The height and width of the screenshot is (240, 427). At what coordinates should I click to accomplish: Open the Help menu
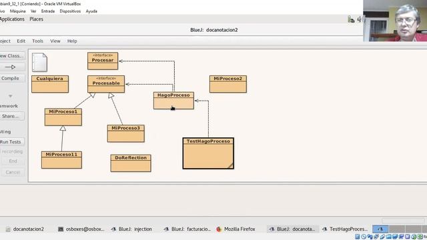[x=72, y=41]
